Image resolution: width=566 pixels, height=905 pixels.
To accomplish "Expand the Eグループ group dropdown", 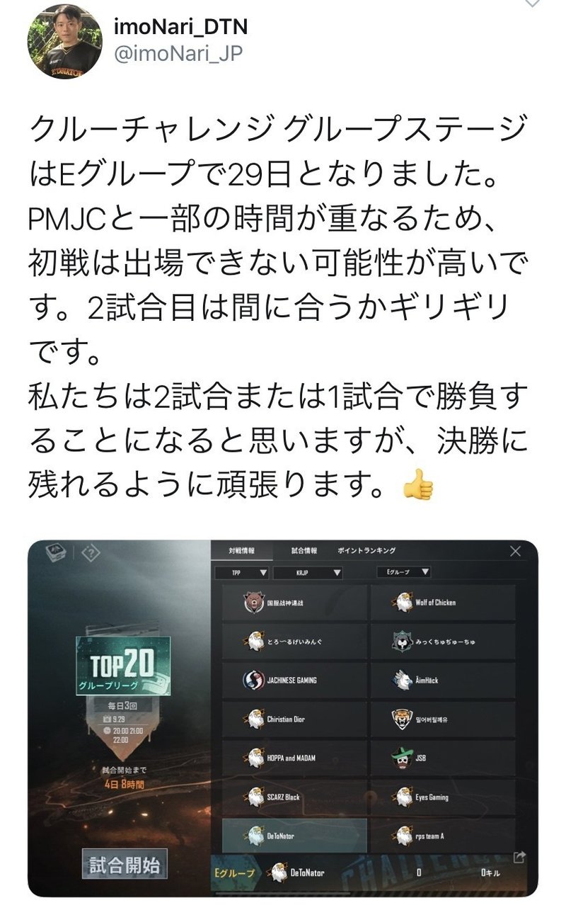I will [405, 572].
